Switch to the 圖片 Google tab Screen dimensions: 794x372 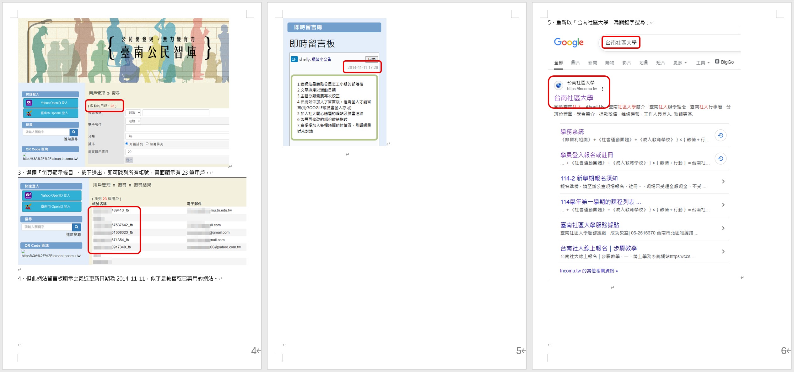click(575, 63)
